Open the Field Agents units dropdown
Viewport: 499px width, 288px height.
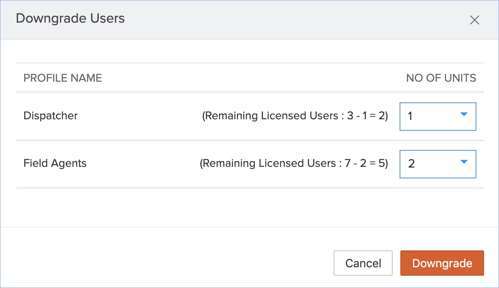click(438, 164)
